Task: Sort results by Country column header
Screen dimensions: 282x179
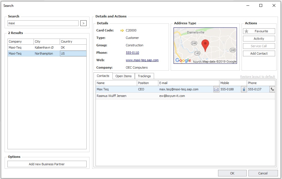Action: tap(73, 41)
